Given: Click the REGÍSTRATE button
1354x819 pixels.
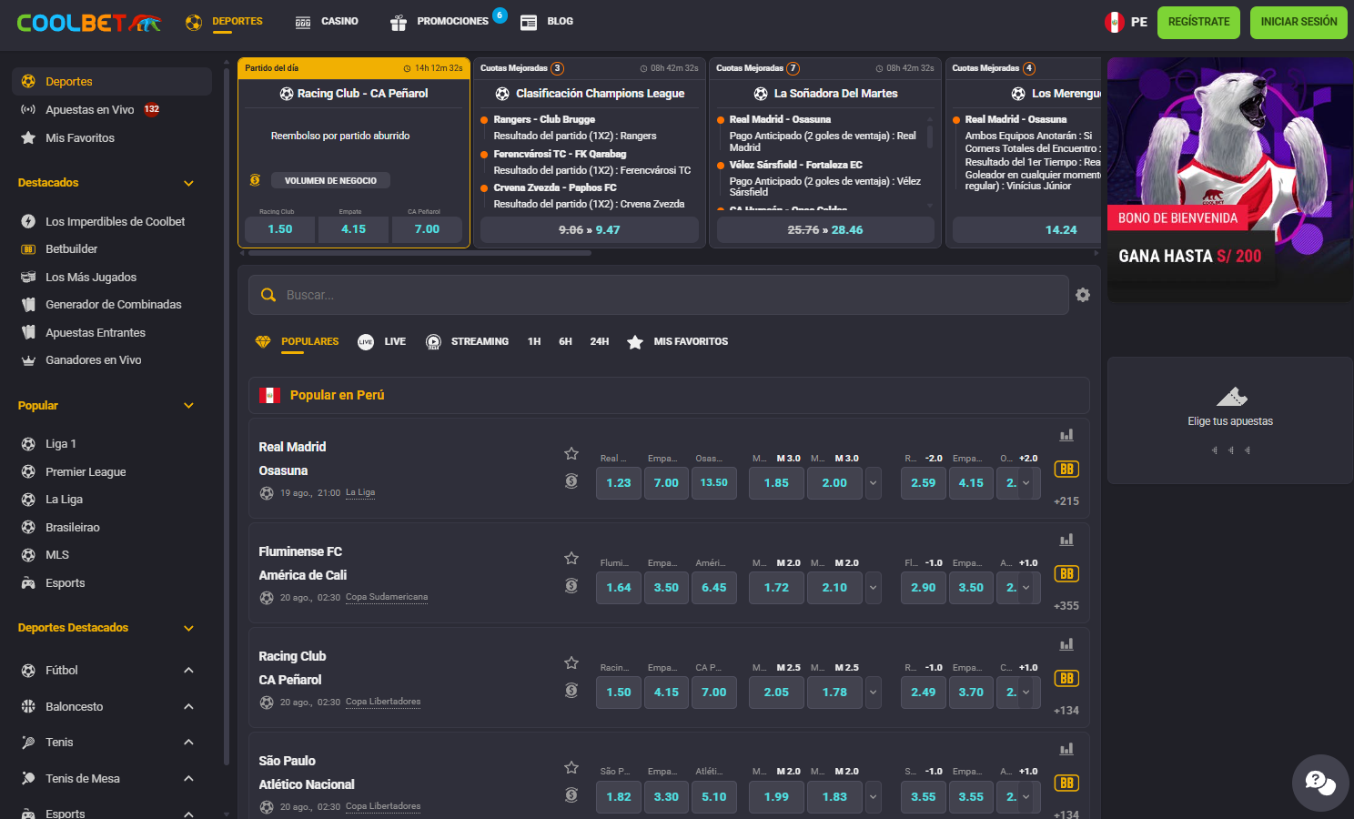Looking at the screenshot, I should pos(1198,22).
